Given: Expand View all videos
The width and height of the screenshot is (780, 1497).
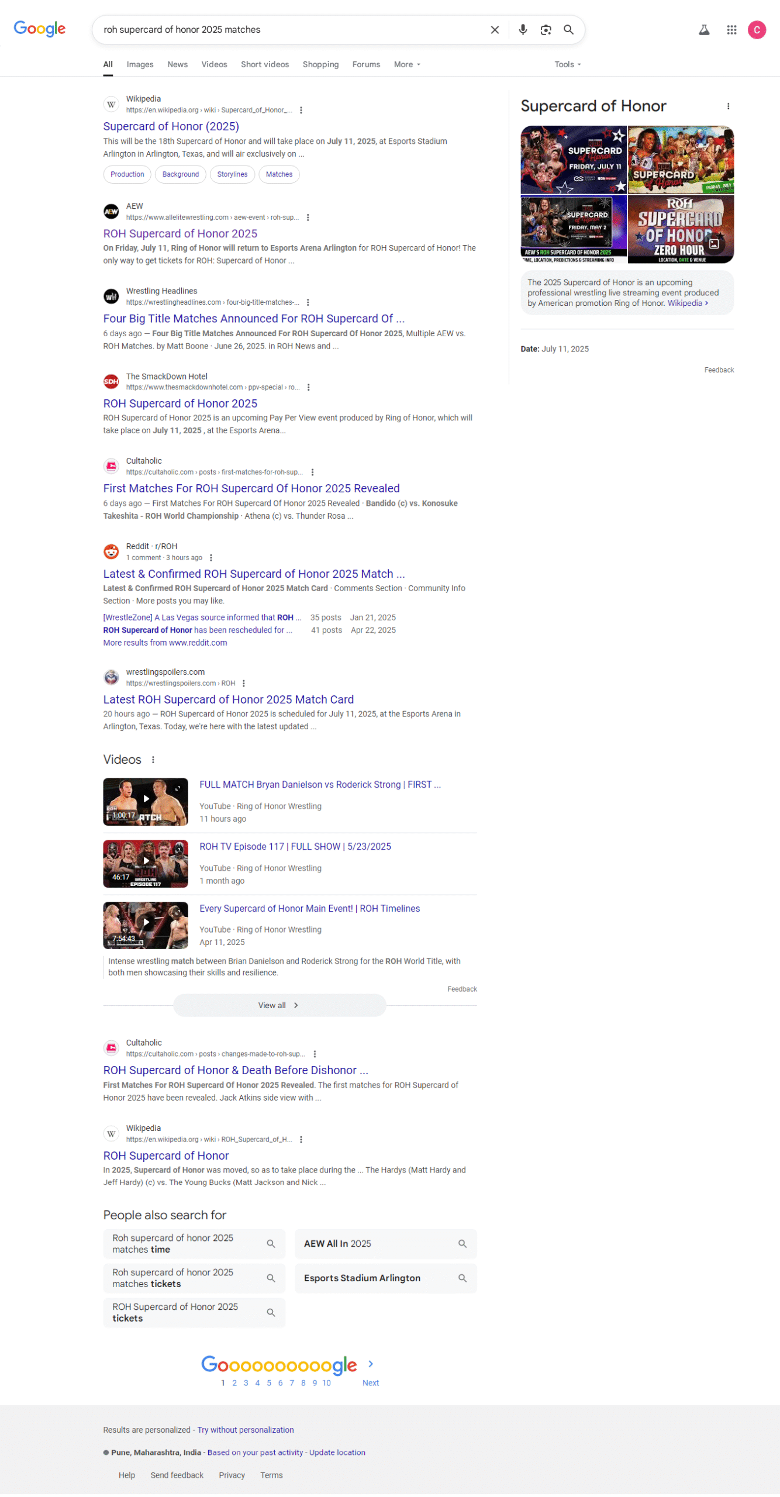Looking at the screenshot, I should tap(279, 1006).
